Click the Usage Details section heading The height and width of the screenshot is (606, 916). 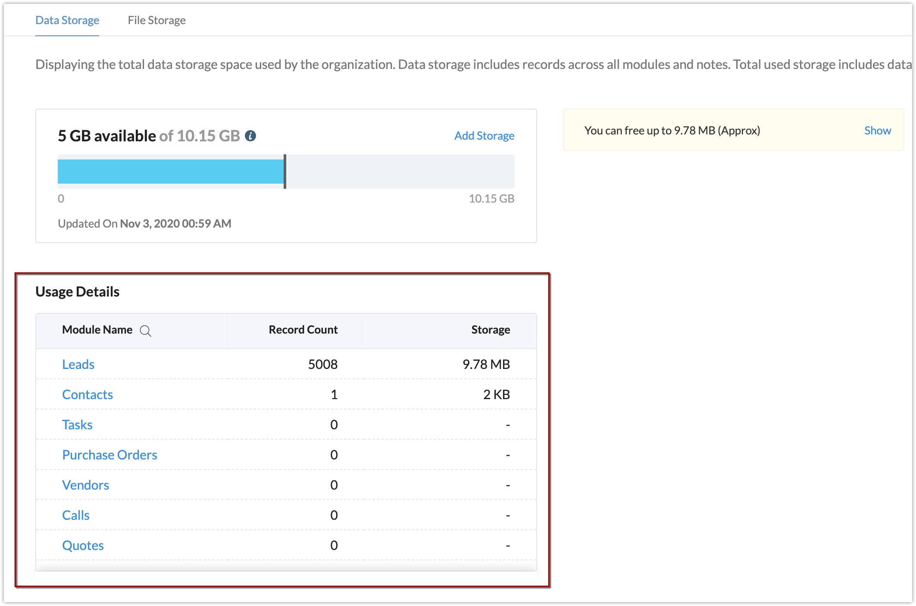click(78, 291)
